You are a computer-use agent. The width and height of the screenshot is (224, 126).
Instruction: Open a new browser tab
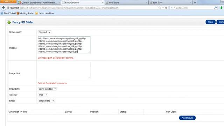click(195, 2)
